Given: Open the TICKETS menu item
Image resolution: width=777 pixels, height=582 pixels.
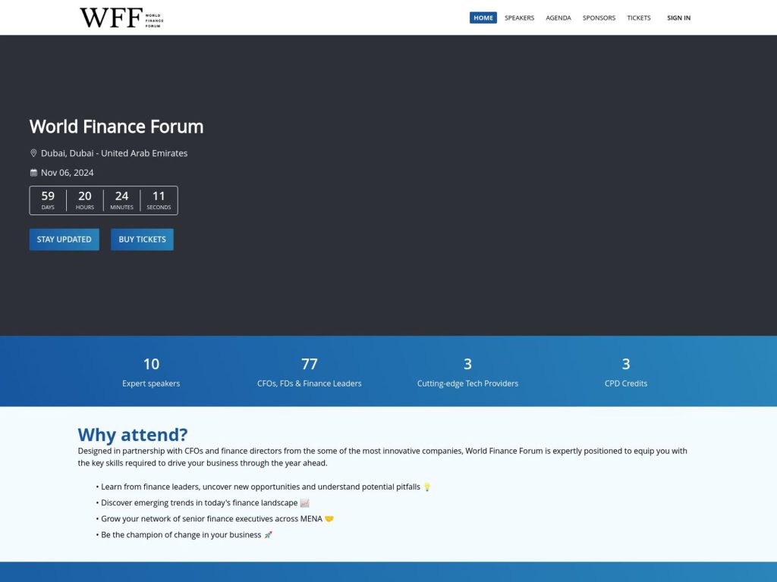Looking at the screenshot, I should pyautogui.click(x=638, y=17).
